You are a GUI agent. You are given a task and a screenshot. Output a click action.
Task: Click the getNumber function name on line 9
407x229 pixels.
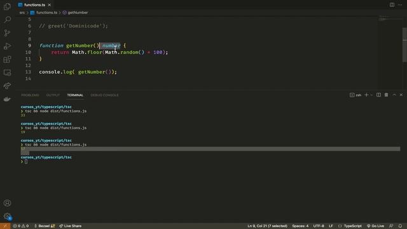coord(79,46)
